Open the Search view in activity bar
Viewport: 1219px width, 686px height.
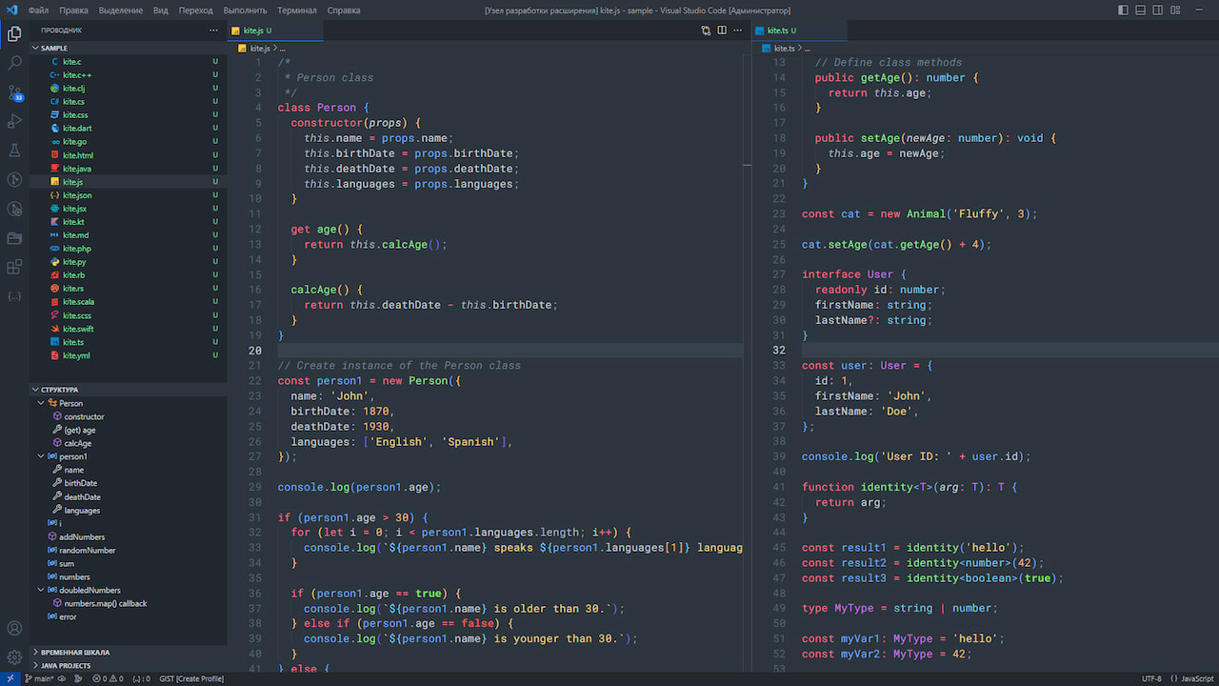(x=14, y=63)
